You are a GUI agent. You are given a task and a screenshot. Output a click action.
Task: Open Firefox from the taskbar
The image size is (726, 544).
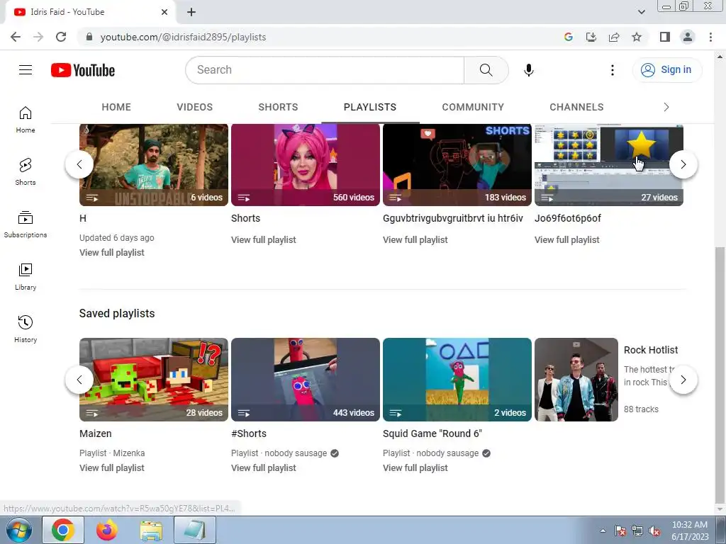[x=107, y=530]
